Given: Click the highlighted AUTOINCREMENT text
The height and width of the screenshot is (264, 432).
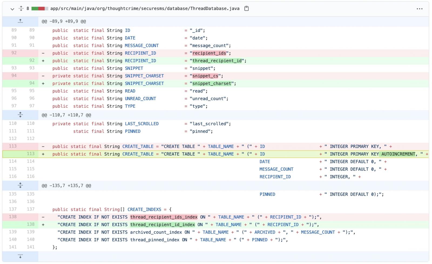Looking at the screenshot, I should (x=398, y=154).
